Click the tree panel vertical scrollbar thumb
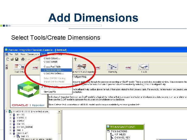The height and width of the screenshot is (140, 187). (x=59, y=123)
